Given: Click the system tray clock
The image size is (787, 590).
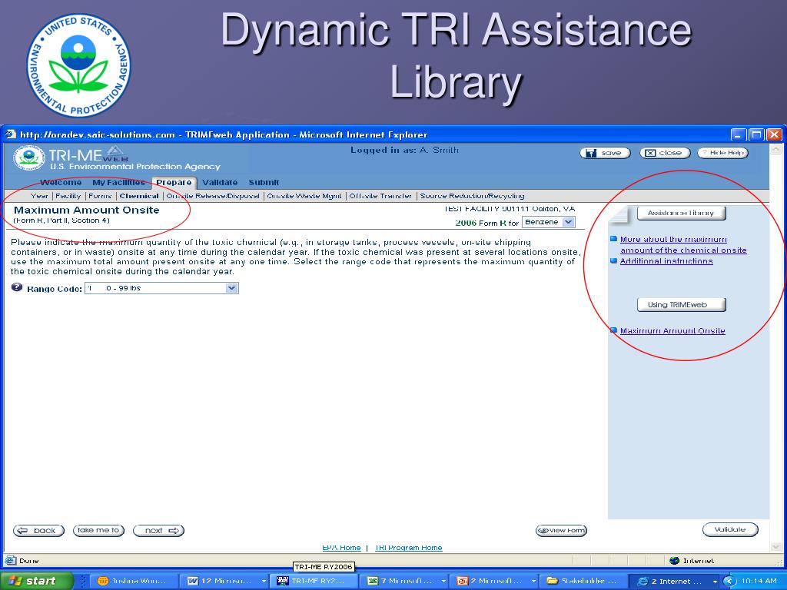Looking at the screenshot, I should pyautogui.click(x=759, y=581).
